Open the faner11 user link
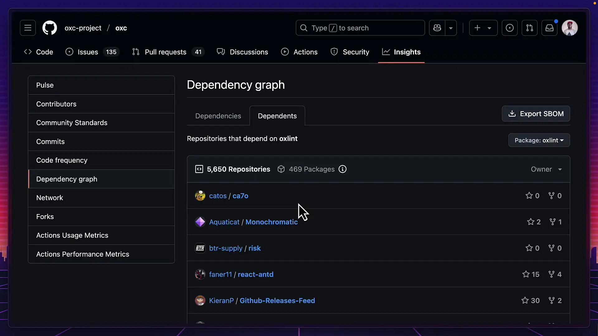Screen dimensions: 598x336 coord(221,274)
